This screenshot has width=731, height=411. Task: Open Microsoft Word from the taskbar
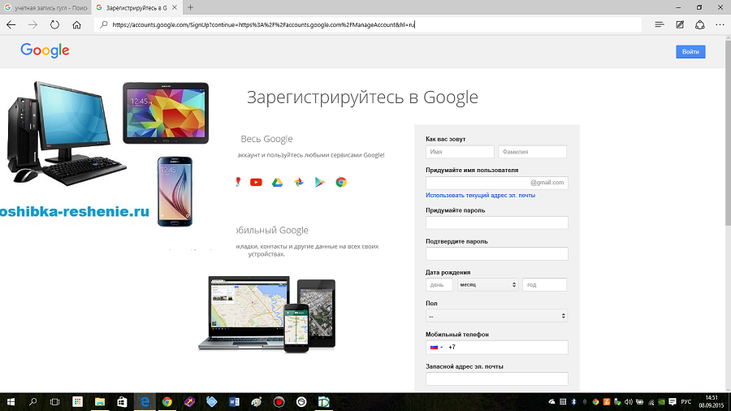click(x=234, y=402)
